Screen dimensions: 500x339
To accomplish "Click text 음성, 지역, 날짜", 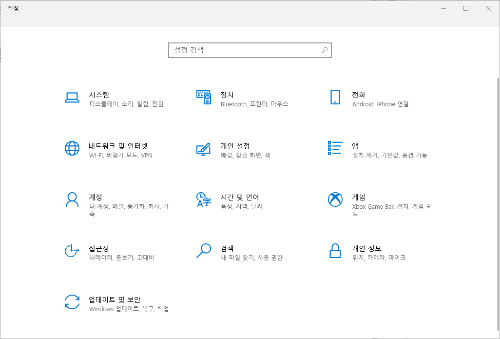I will click(241, 206).
